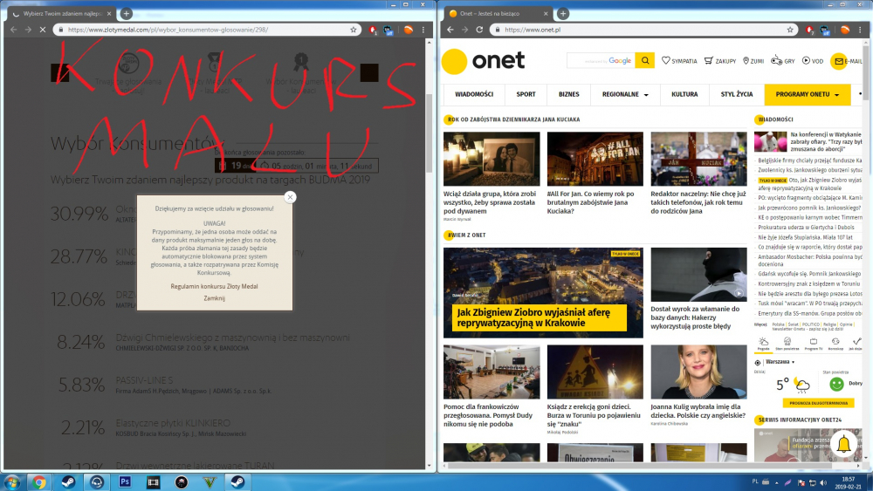Click the yellow notification bell icon
This screenshot has width=873, height=491.
(842, 445)
